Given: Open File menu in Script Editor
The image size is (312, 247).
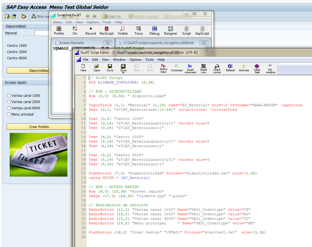Looking at the screenshot, I should 86,60.
